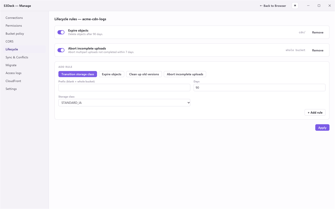Click the 'ADD RULE' section label
This screenshot has height=209, width=335.
pyautogui.click(x=65, y=67)
